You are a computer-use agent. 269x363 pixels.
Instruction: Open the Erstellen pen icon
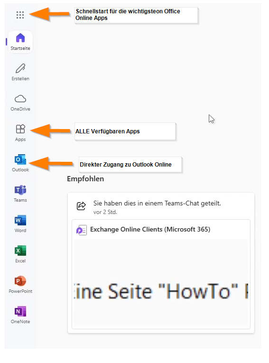[x=20, y=72]
